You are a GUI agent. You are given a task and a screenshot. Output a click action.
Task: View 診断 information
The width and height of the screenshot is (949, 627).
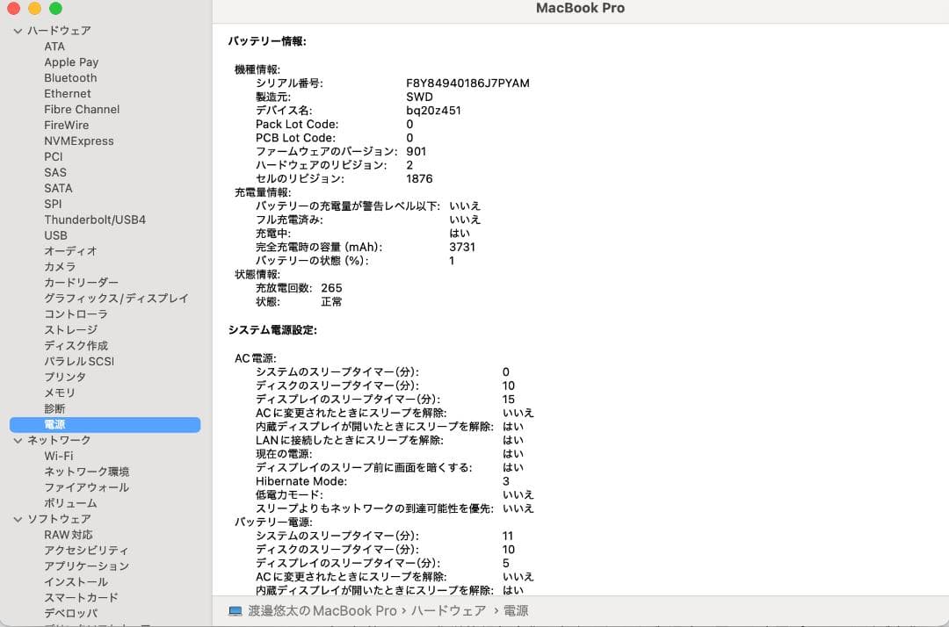(54, 408)
